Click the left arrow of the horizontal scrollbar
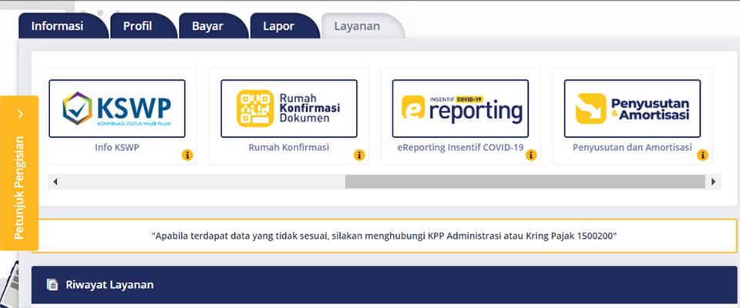Viewport: 740px width, 308px height. (55, 182)
